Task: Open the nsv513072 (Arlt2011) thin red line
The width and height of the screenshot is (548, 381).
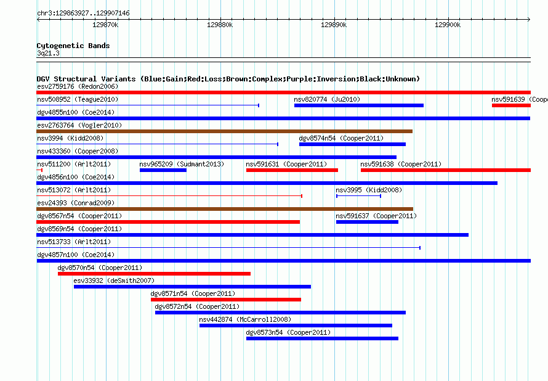Action: (x=169, y=196)
